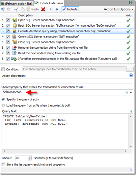Move the action up with the blue arrow

(x=51, y=9)
